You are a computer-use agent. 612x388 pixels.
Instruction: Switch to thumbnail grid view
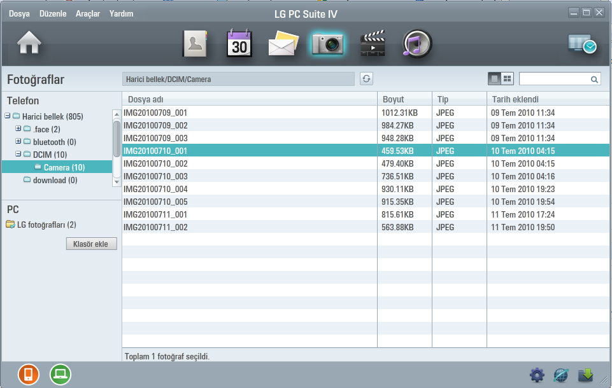point(508,79)
